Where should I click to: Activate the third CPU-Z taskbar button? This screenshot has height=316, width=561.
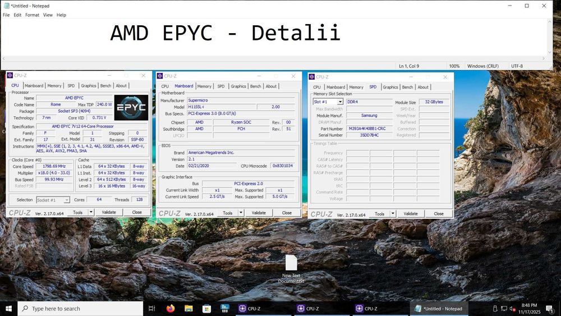click(381, 309)
